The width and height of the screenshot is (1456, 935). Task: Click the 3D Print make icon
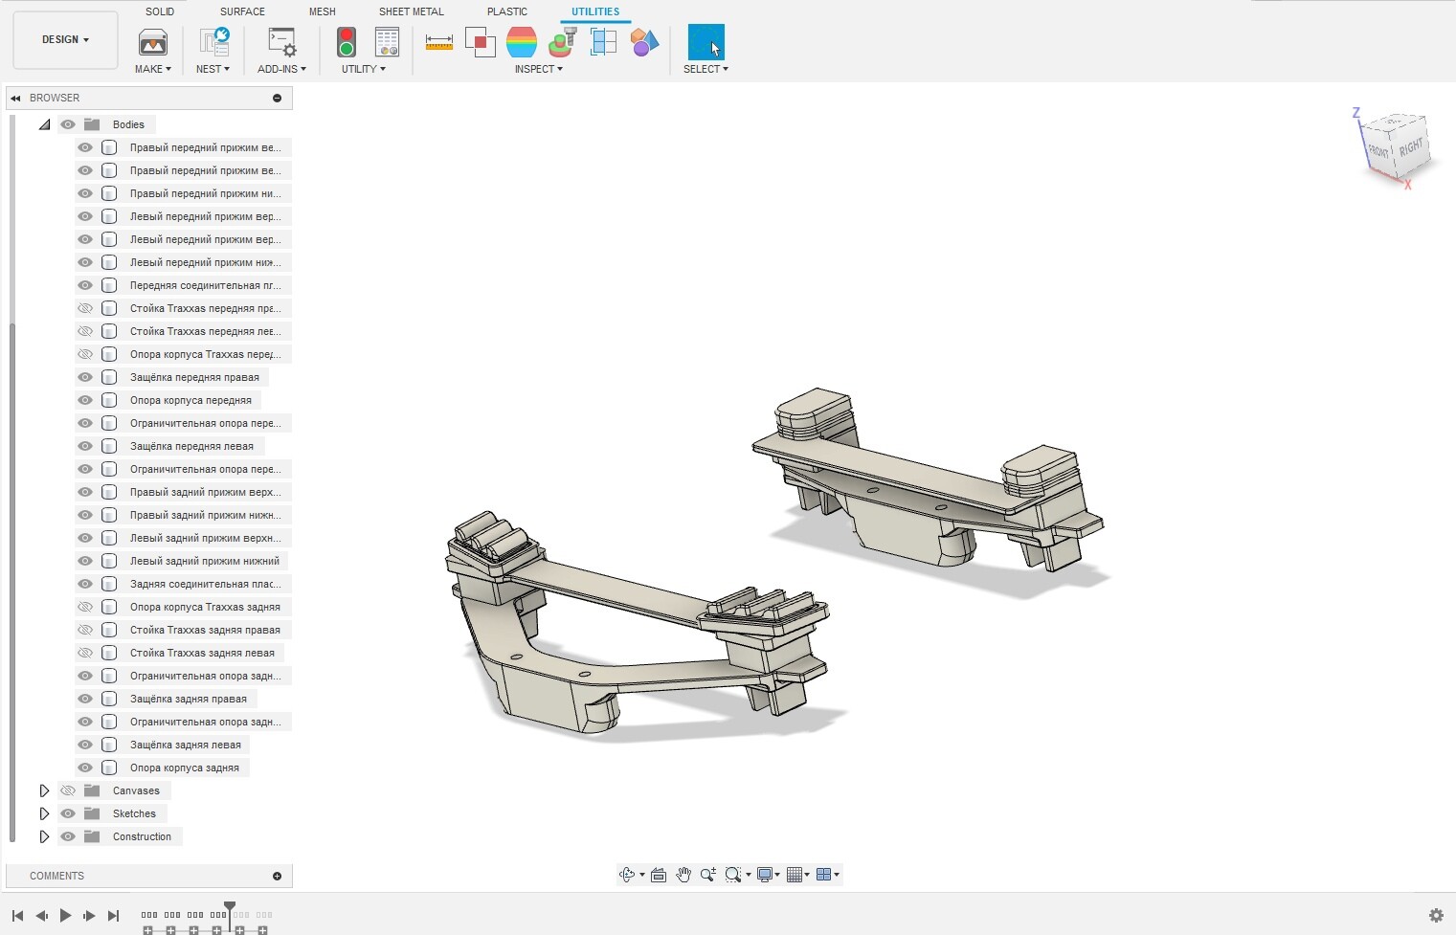153,42
